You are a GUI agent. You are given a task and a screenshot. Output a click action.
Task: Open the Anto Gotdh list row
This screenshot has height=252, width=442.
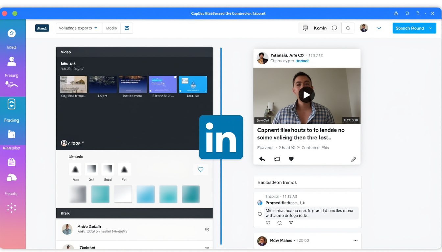click(134, 229)
